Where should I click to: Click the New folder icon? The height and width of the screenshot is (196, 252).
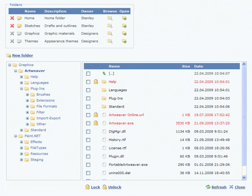point(9,55)
